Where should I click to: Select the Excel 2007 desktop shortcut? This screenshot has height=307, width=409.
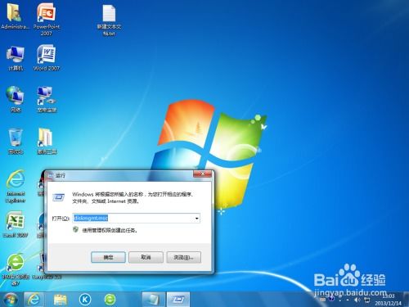[x=16, y=224]
